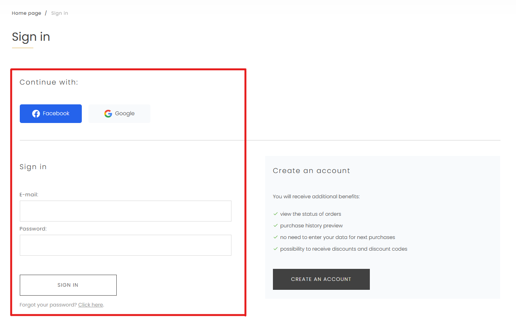Click the E-mail field label
Screen dimensions: 516x329
(x=29, y=195)
